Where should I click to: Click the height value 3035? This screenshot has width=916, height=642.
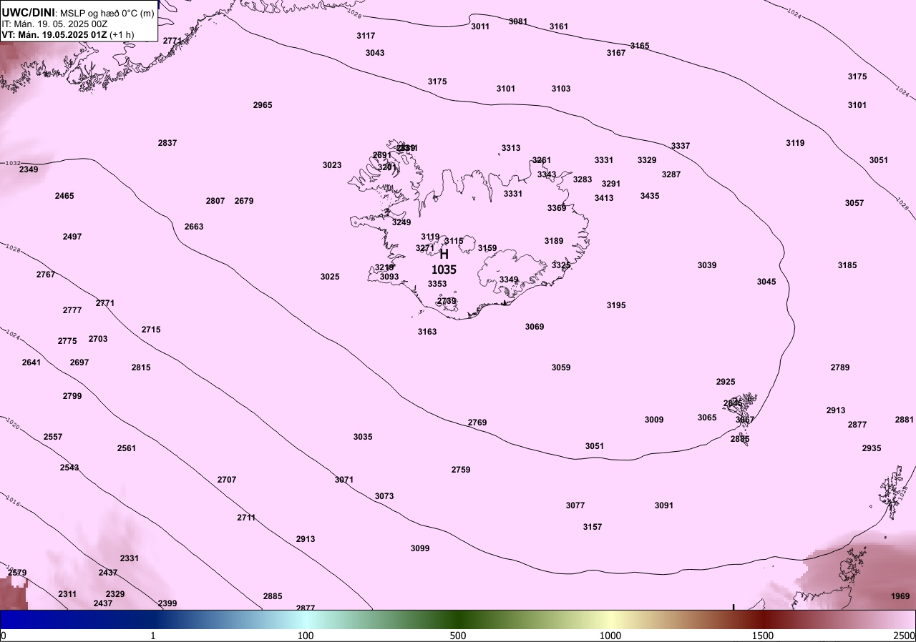[x=363, y=437]
